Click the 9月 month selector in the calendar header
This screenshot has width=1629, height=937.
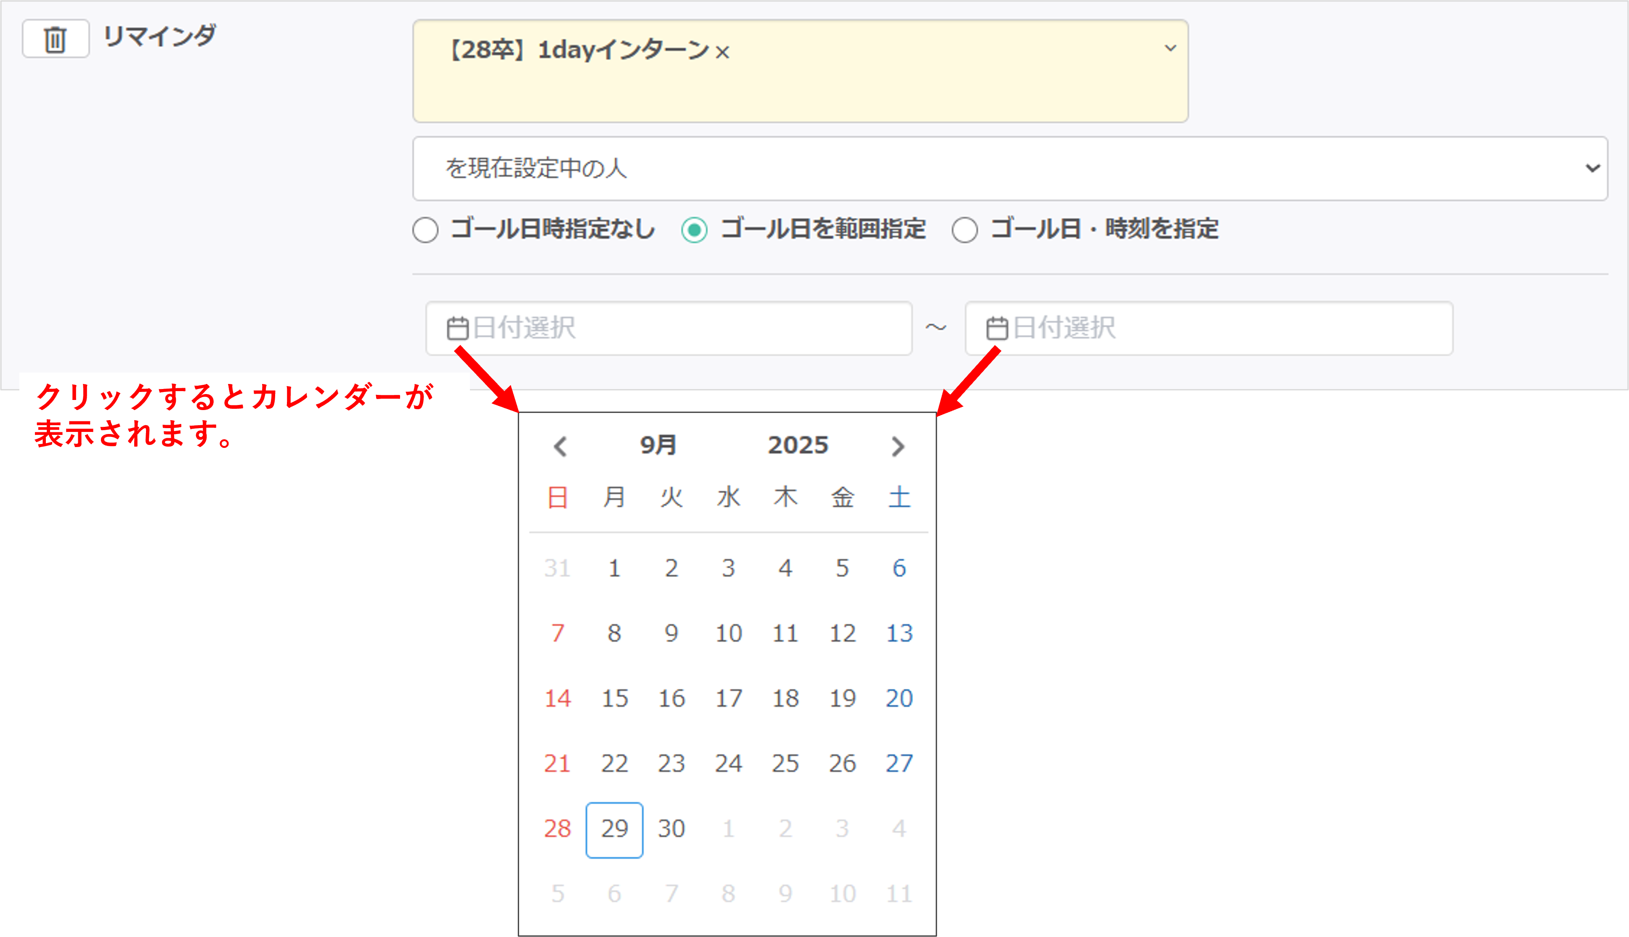658,445
